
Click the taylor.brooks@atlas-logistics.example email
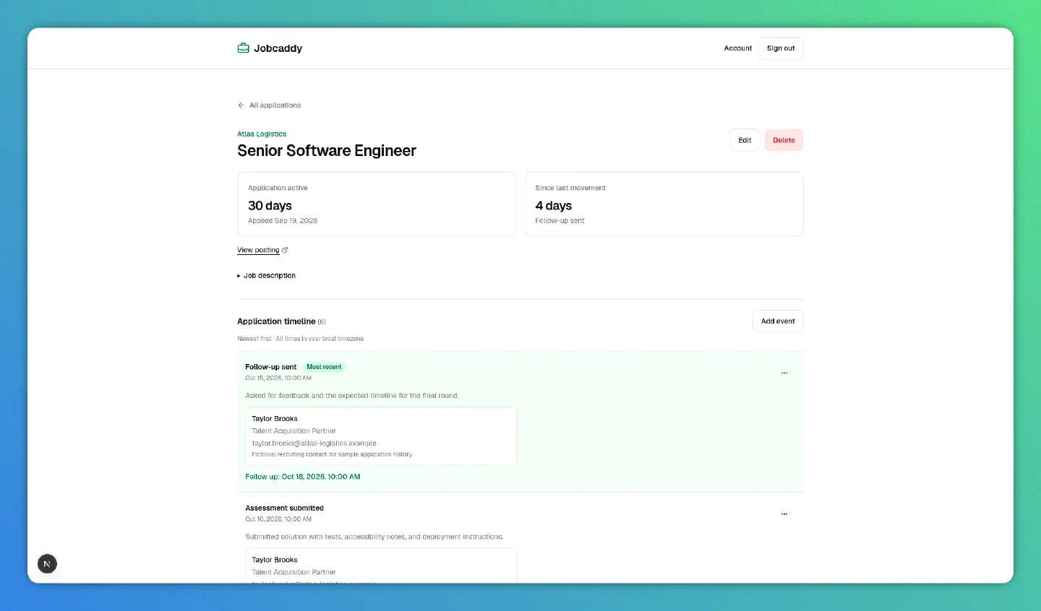tap(314, 443)
